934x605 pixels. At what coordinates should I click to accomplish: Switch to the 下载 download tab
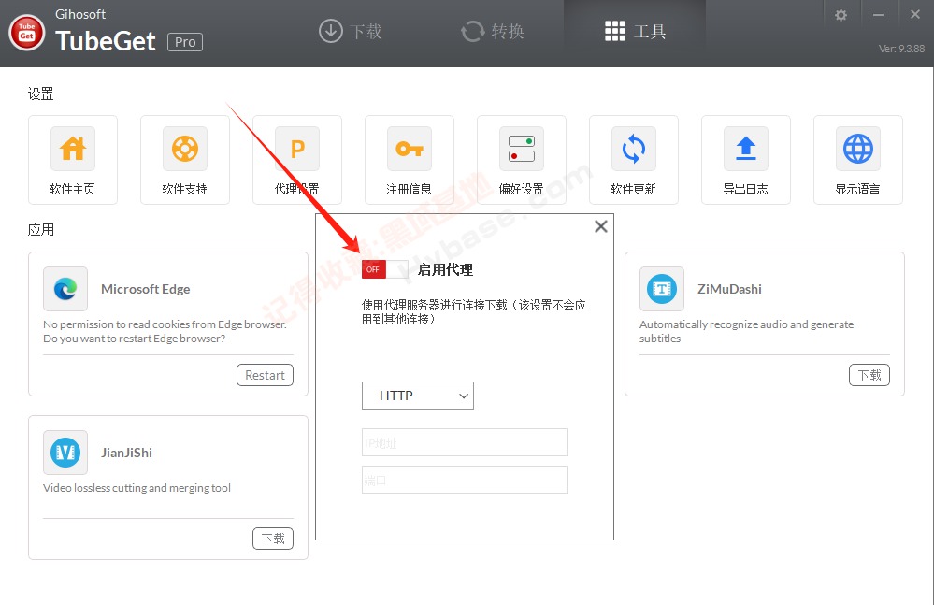351,31
